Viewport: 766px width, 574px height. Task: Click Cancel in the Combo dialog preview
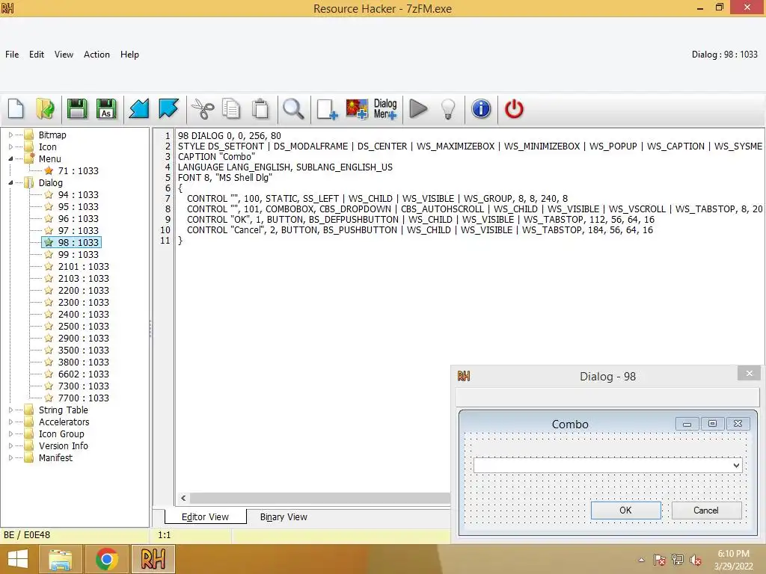point(706,510)
